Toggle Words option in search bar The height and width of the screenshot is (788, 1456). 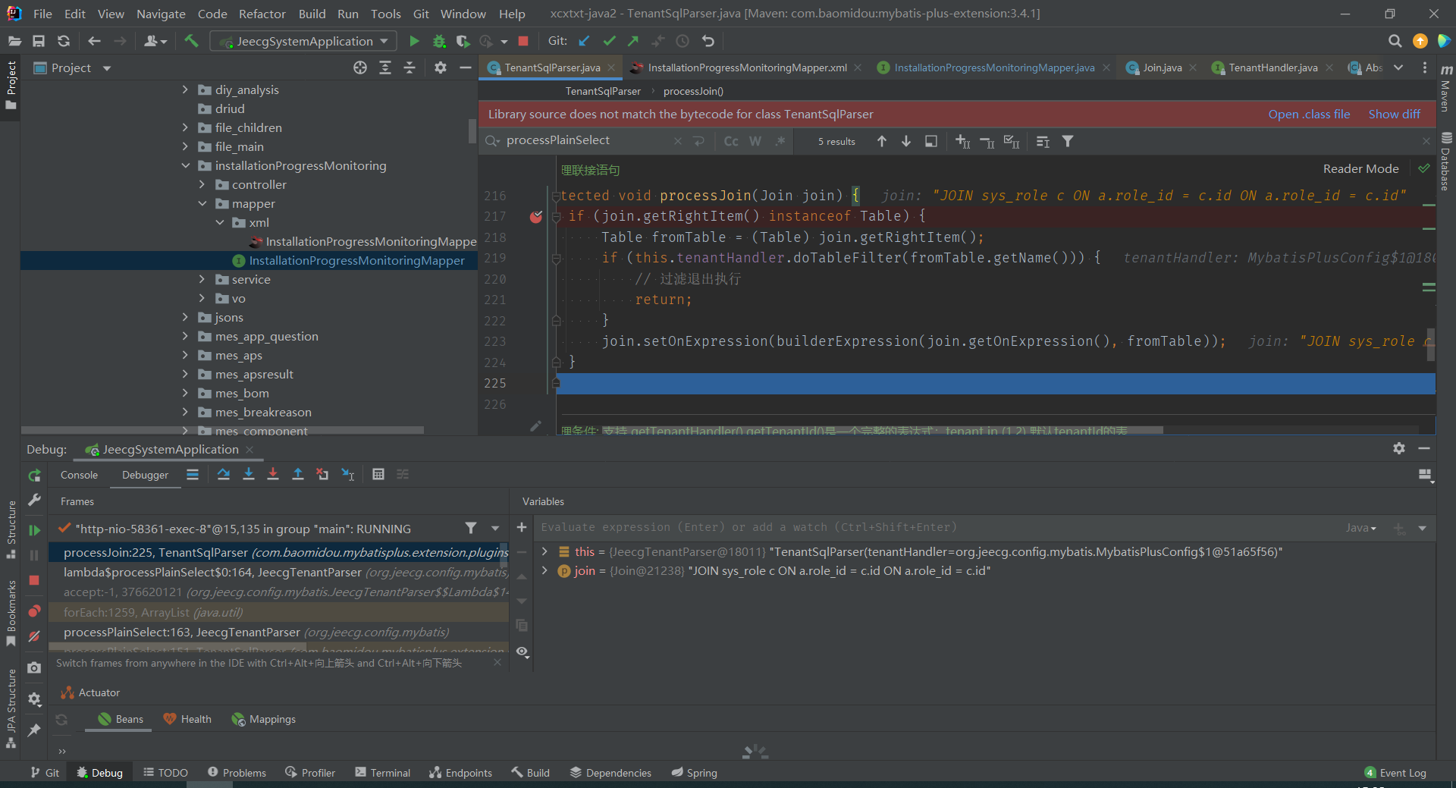click(x=755, y=141)
